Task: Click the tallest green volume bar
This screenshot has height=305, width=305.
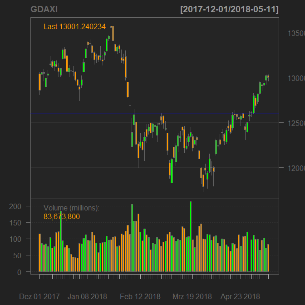Action: coord(191,236)
